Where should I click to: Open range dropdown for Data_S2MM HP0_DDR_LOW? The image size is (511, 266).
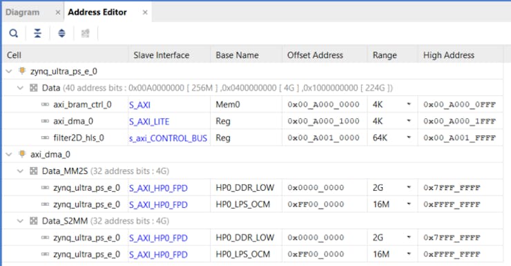409,237
